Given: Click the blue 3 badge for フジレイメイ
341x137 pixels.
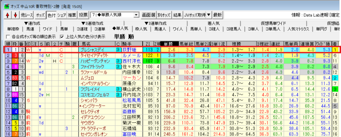Looking at the screenshot, I should (118, 89).
